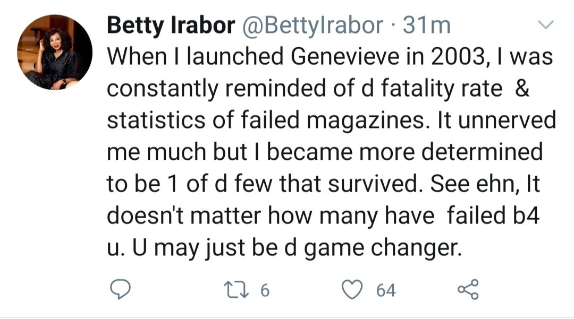The height and width of the screenshot is (319, 574).
Task: View the retweet count of 6
Action: pos(266,290)
